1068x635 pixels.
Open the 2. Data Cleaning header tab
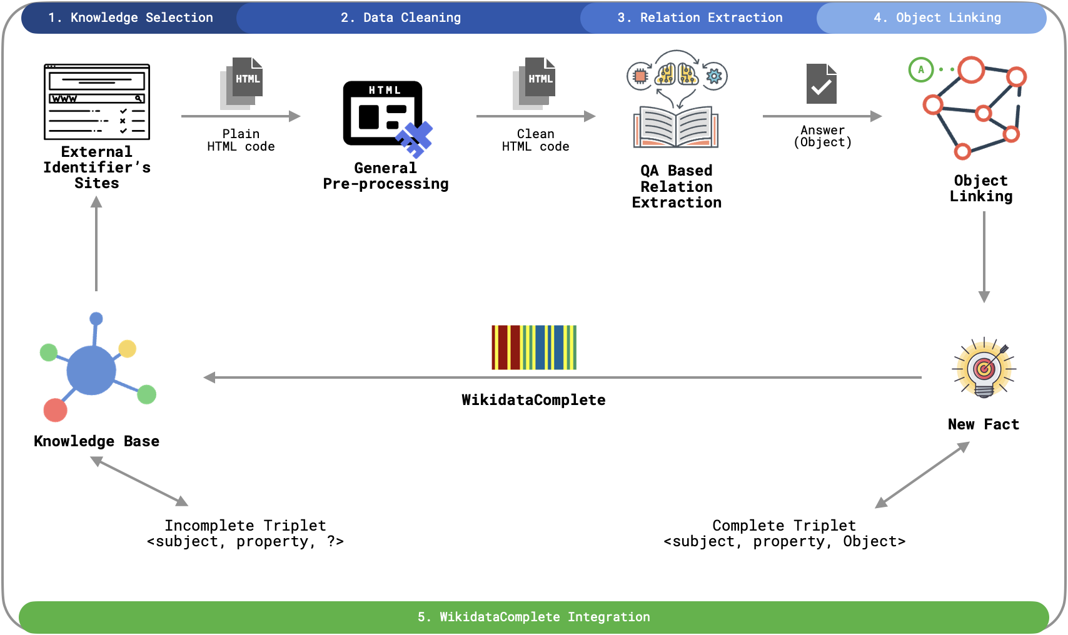click(x=401, y=17)
